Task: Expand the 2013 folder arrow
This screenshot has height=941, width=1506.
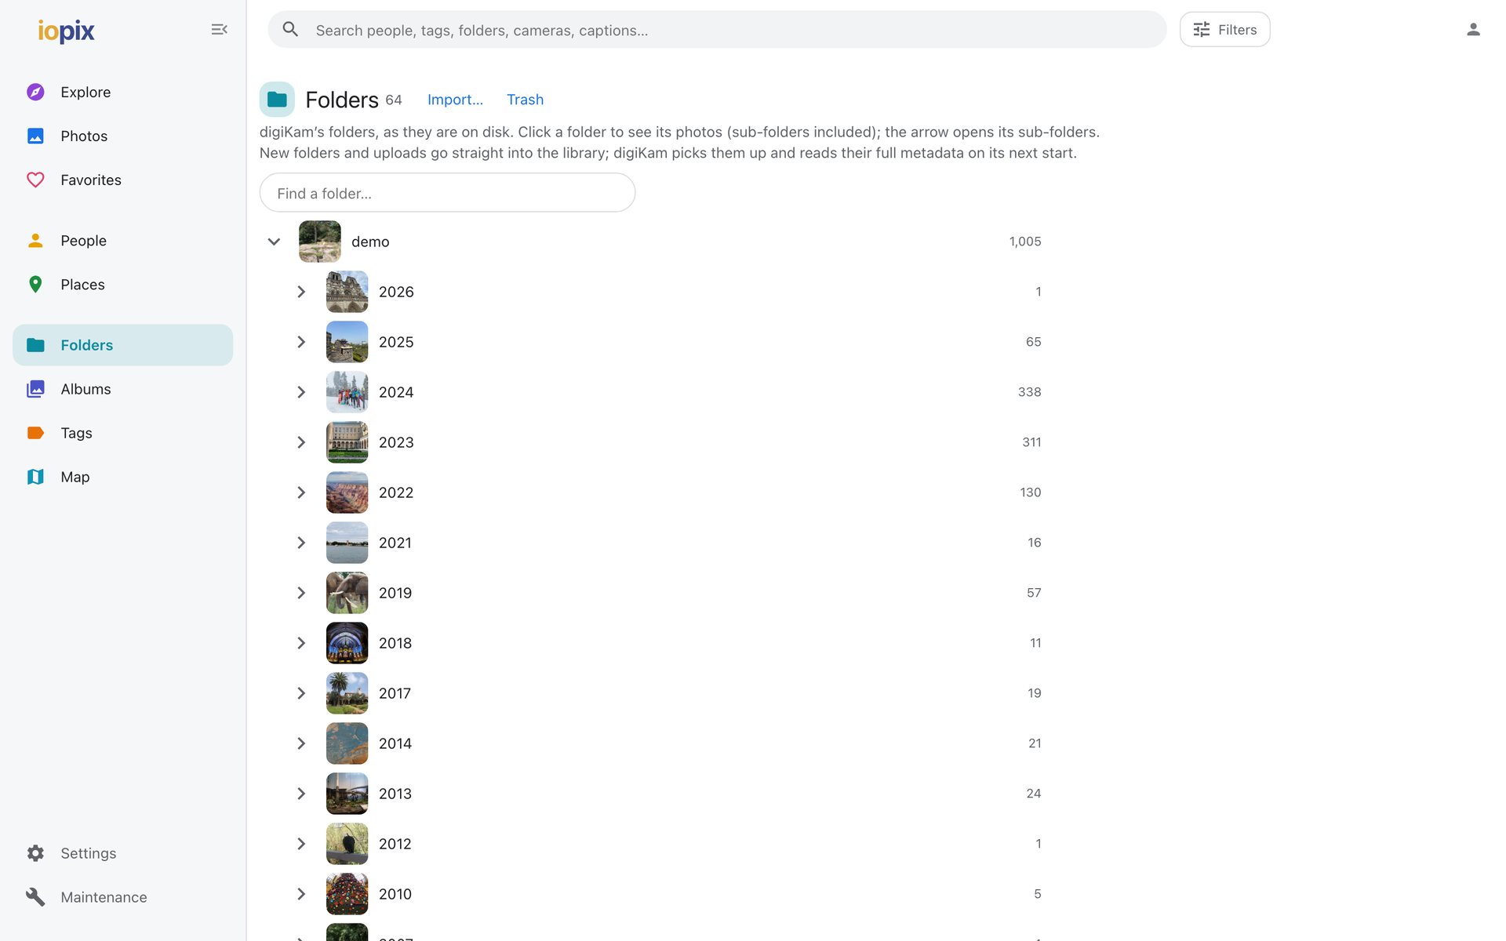Action: (301, 794)
